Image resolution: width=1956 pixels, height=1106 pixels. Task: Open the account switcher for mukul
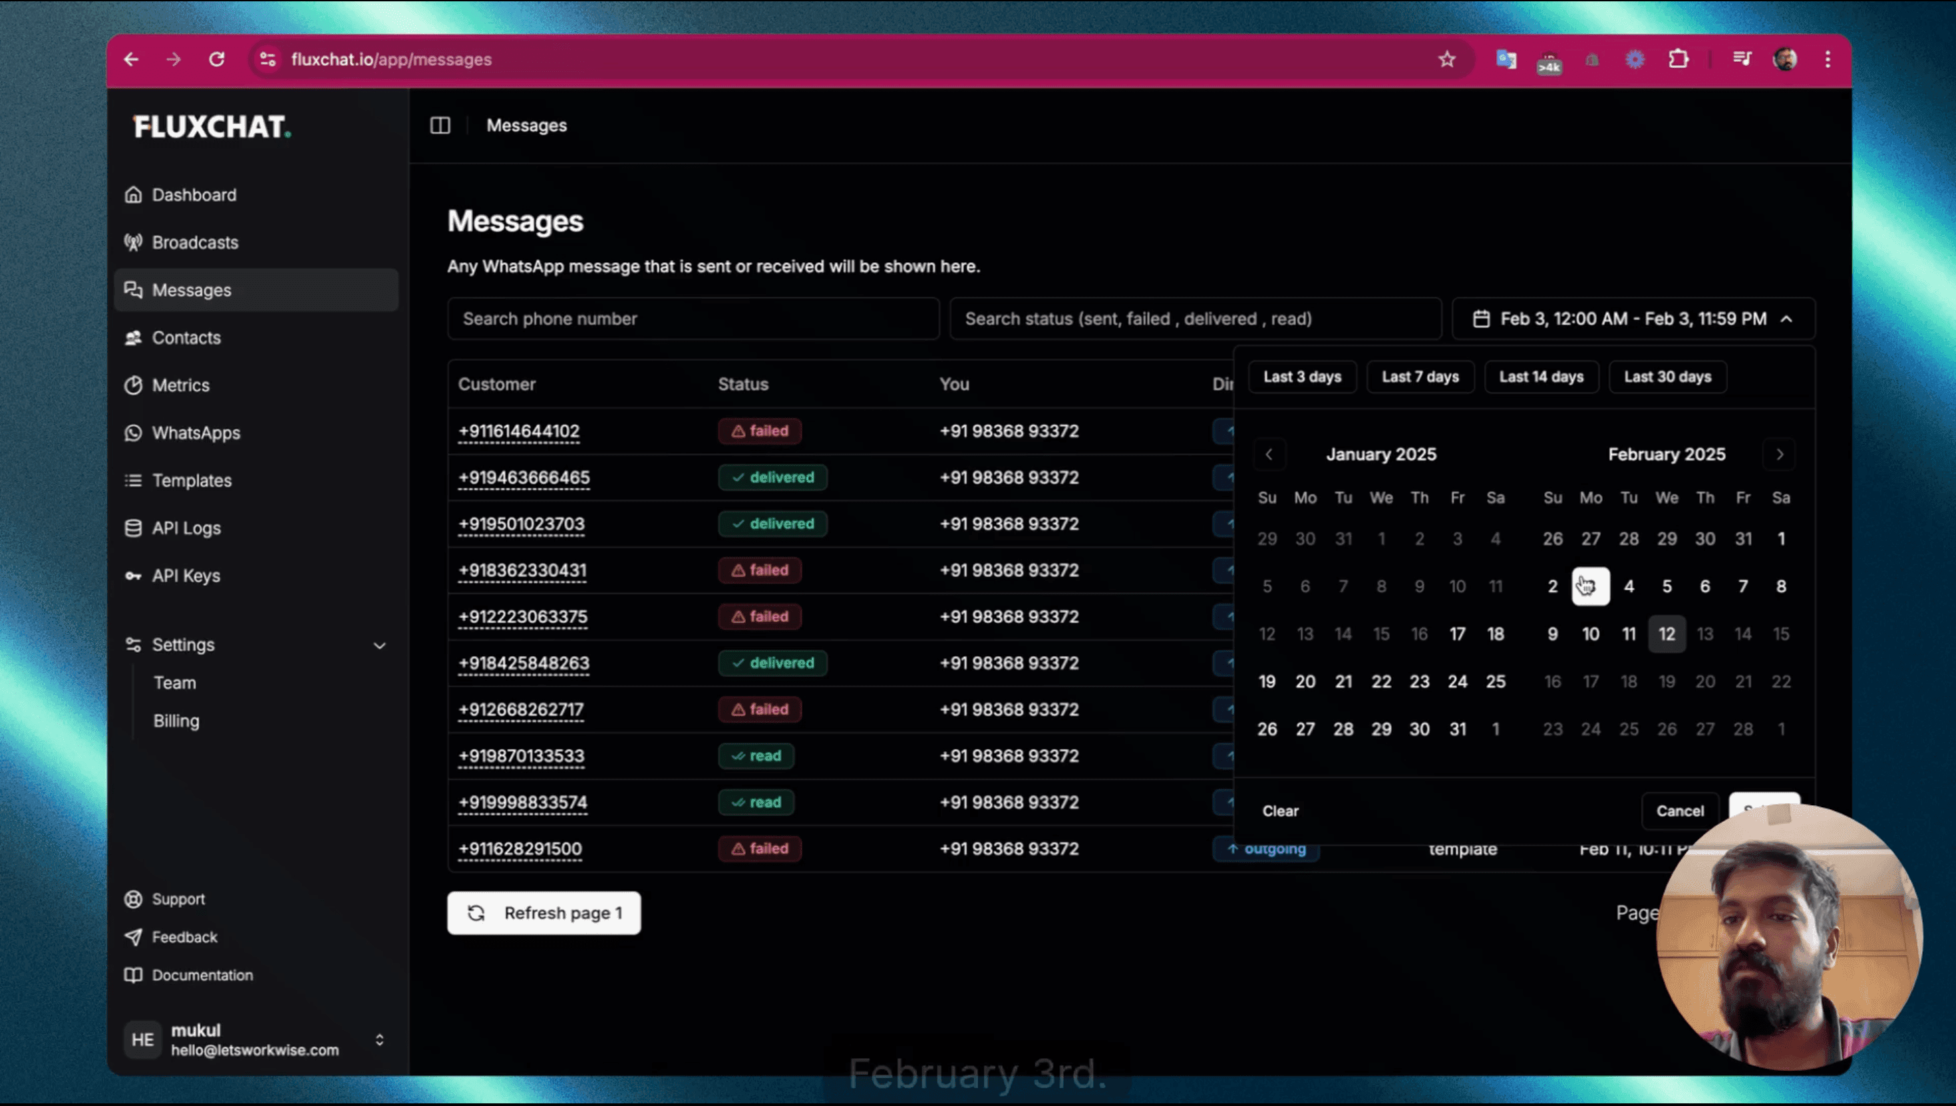379,1039
